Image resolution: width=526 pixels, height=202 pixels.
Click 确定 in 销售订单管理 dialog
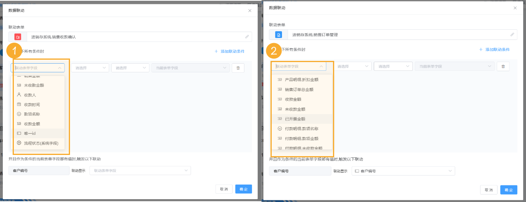pyautogui.click(x=509, y=190)
